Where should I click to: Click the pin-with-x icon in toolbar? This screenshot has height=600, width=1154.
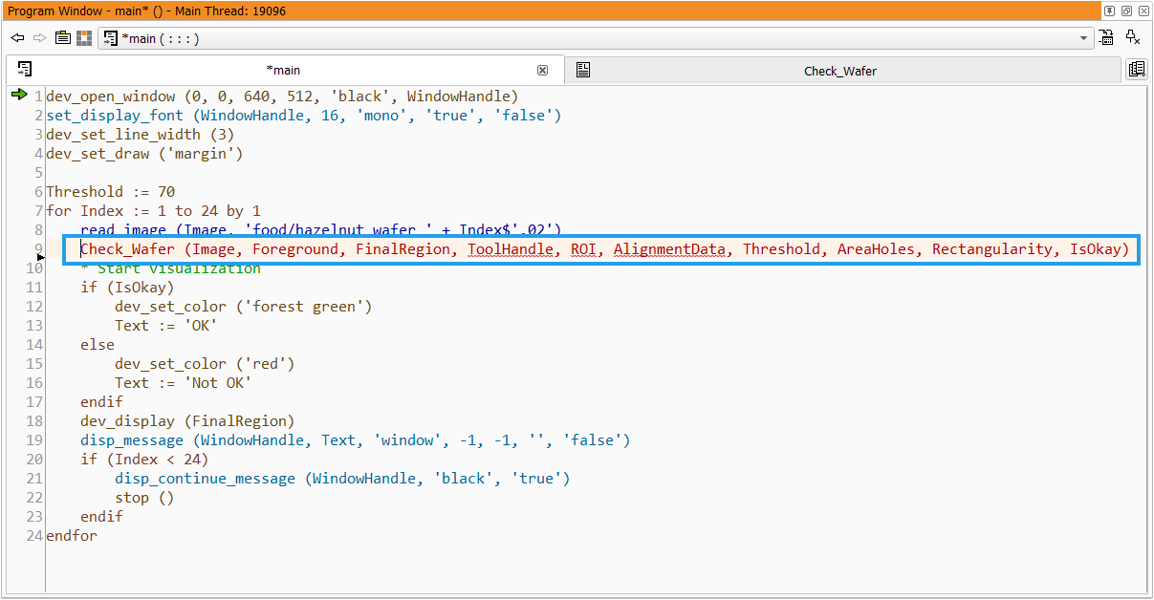[x=1133, y=38]
